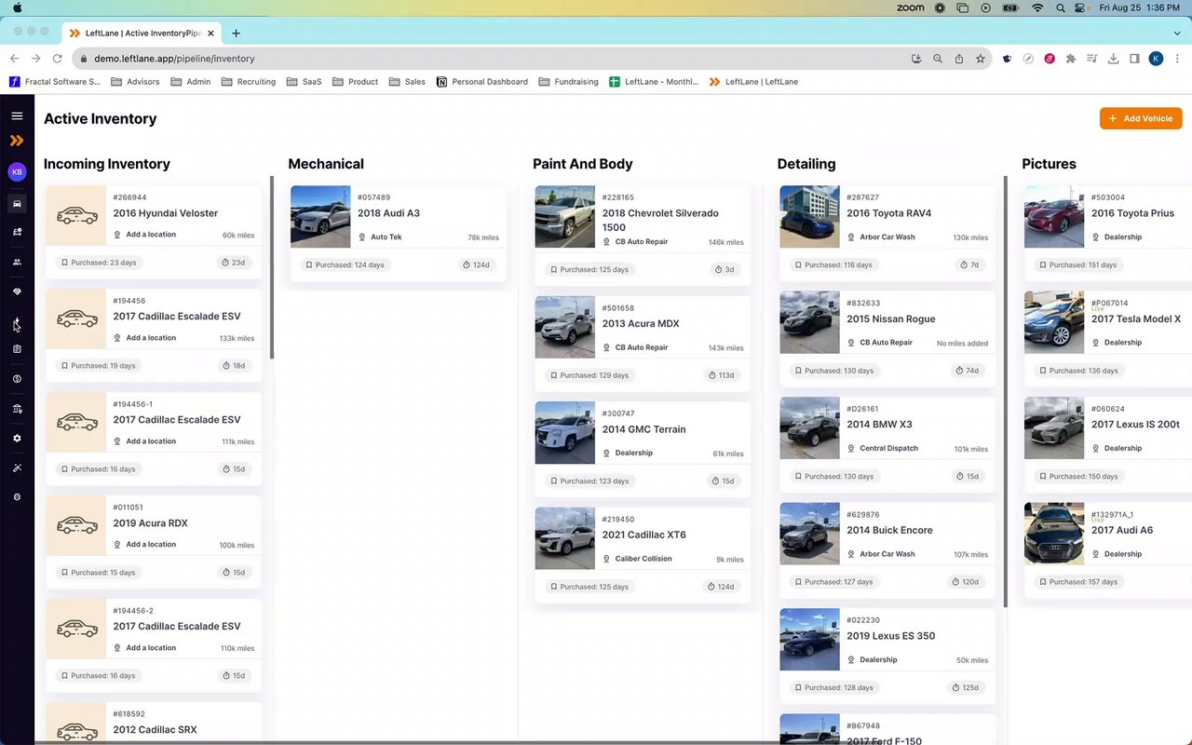Expand the tab search chevron in Chrome
This screenshot has height=745, width=1192.
click(1177, 33)
